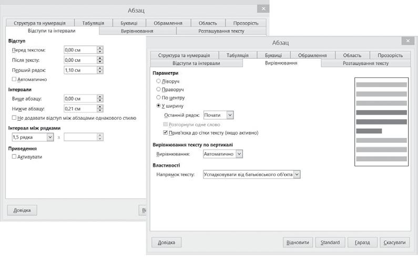
Task: Switch to Відступи та інтервали tab in front window
Action: point(197,64)
